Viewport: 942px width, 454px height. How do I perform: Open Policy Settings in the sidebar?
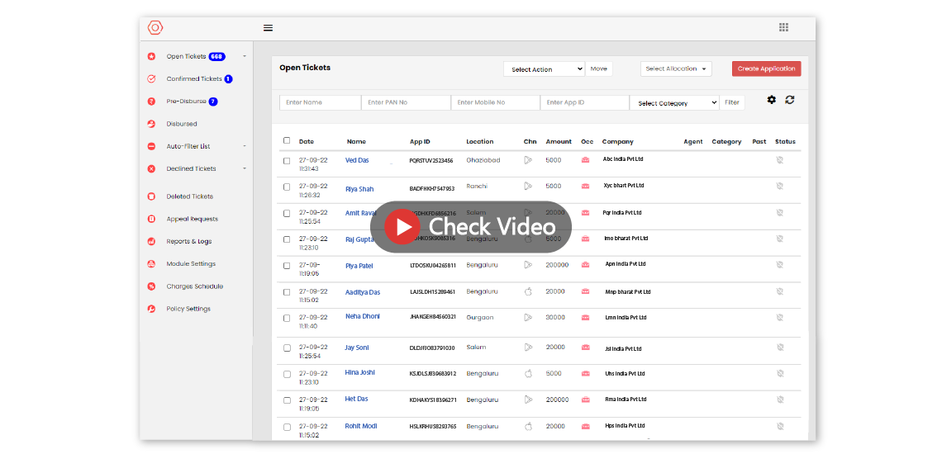tap(188, 309)
